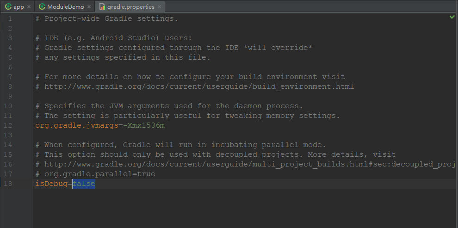Click the isDebug property key
This screenshot has height=228, width=458.
[x=51, y=184]
